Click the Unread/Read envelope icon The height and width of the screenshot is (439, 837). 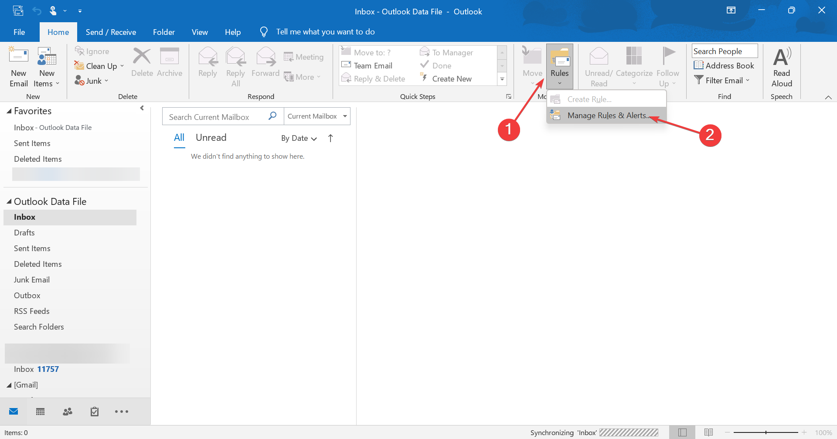(599, 56)
